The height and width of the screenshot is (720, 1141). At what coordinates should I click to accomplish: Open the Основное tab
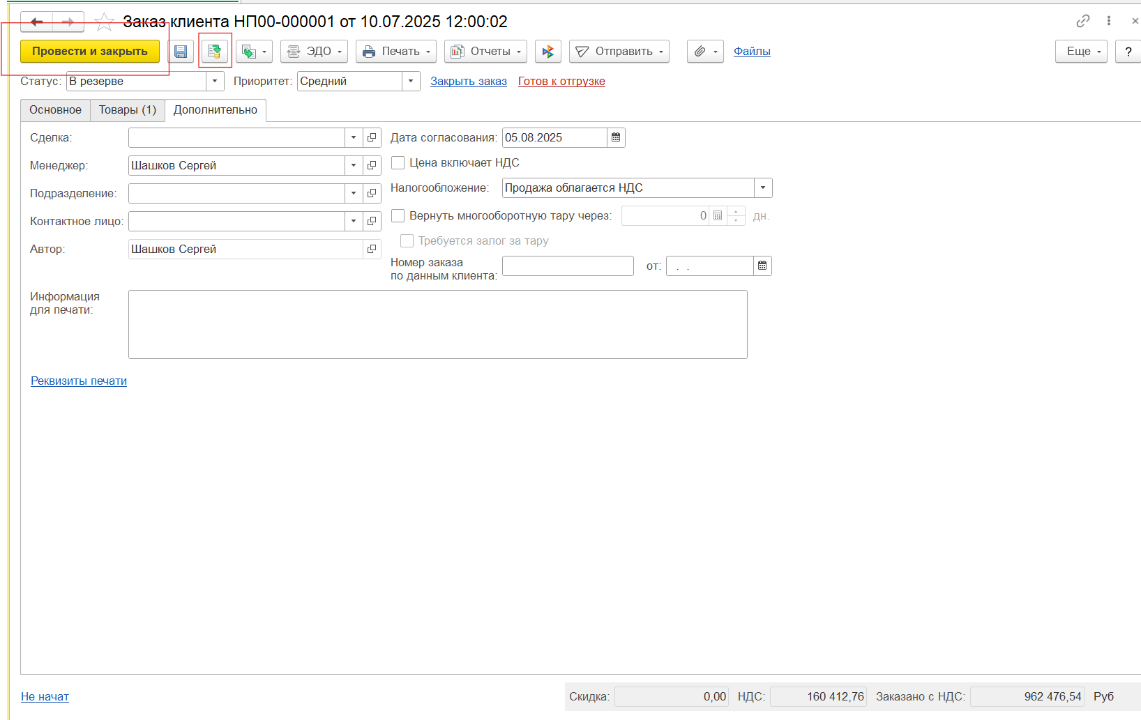[55, 110]
